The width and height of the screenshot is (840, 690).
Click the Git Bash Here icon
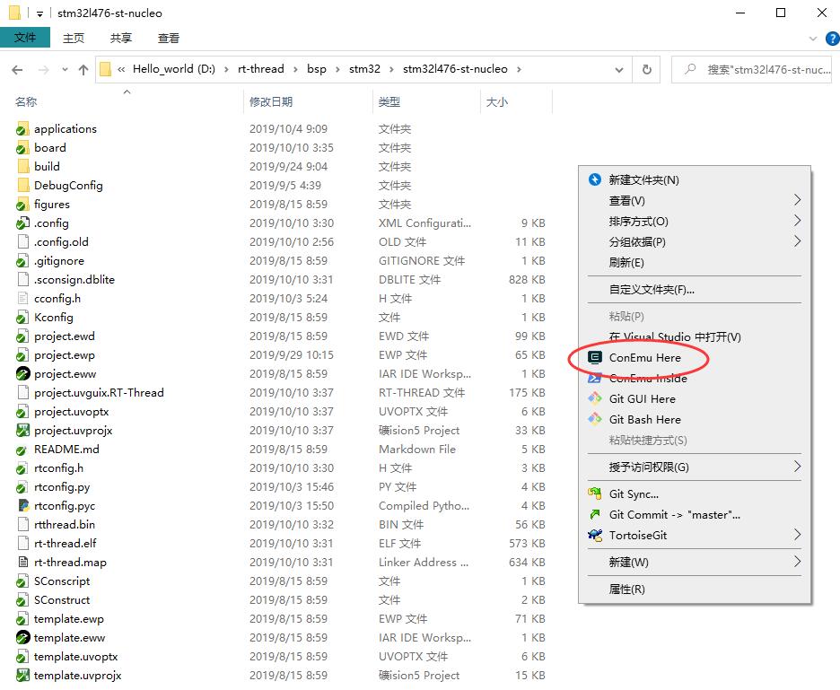tap(594, 419)
